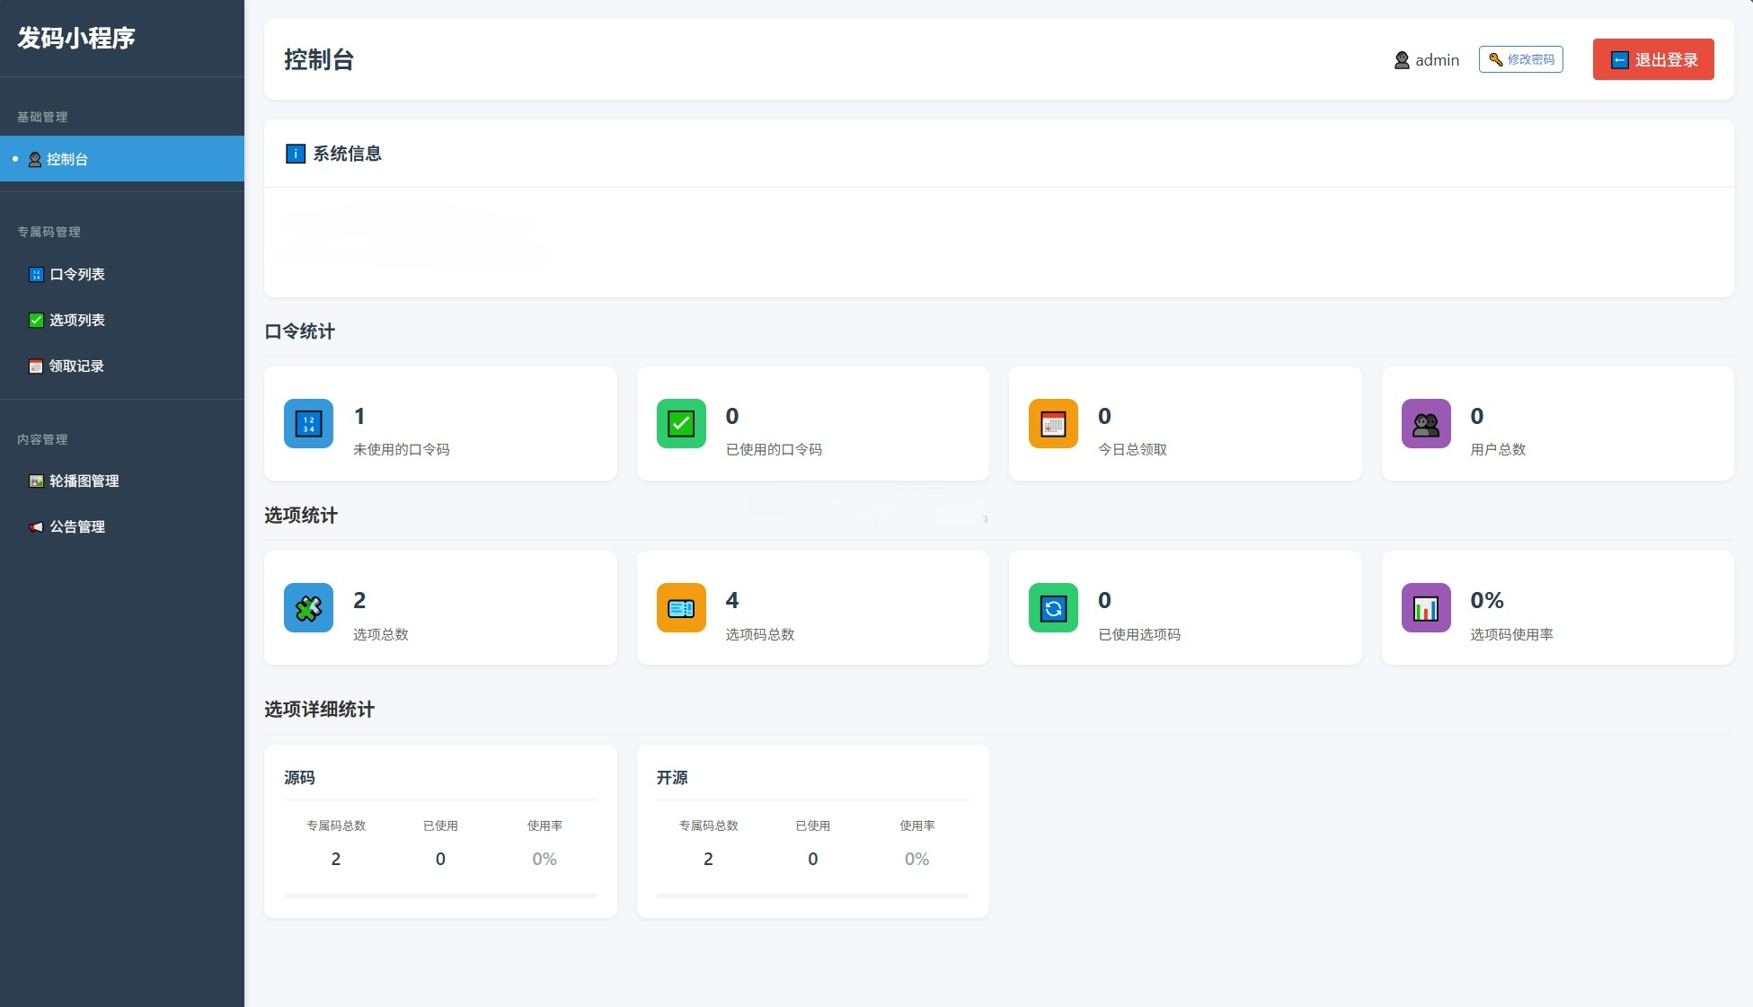
Task: Click the admin user avatar icon
Action: pyautogui.click(x=1402, y=60)
